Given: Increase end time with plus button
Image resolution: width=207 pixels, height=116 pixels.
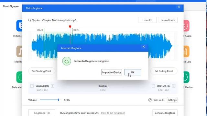Looking at the screenshot, I should point(174,86).
